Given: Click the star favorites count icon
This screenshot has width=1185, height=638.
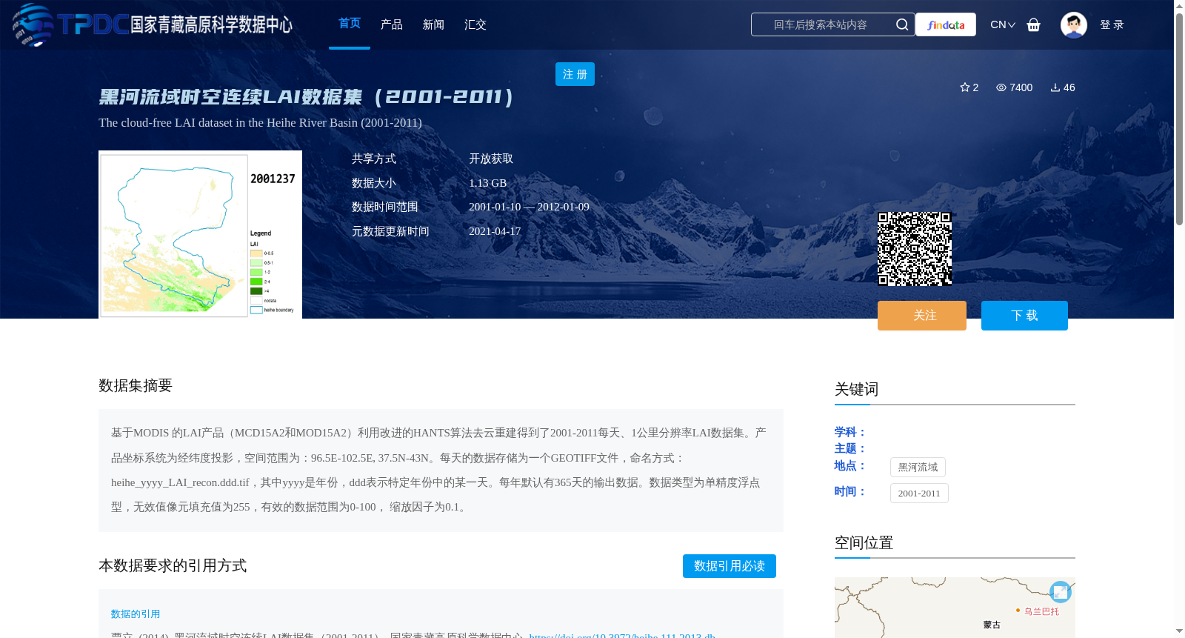Looking at the screenshot, I should coord(965,87).
